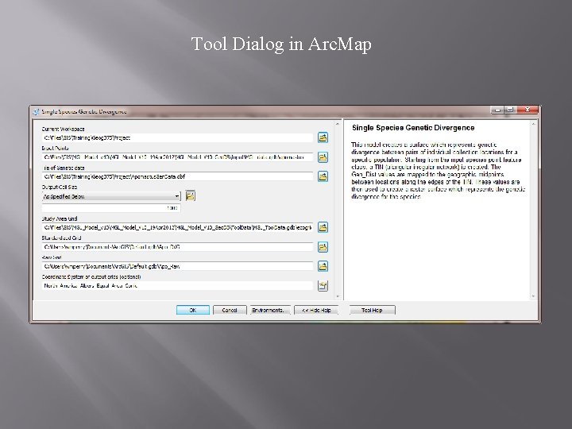Viewport: 572px width, 429px height.
Task: Click the up arrow of the help panel scrollbar
Action: (533, 125)
